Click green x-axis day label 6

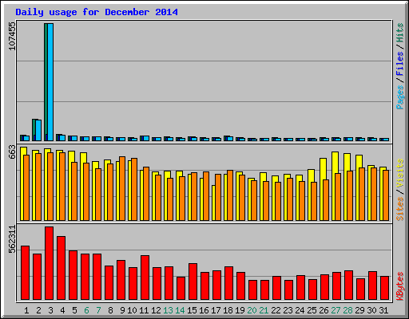tap(86, 310)
